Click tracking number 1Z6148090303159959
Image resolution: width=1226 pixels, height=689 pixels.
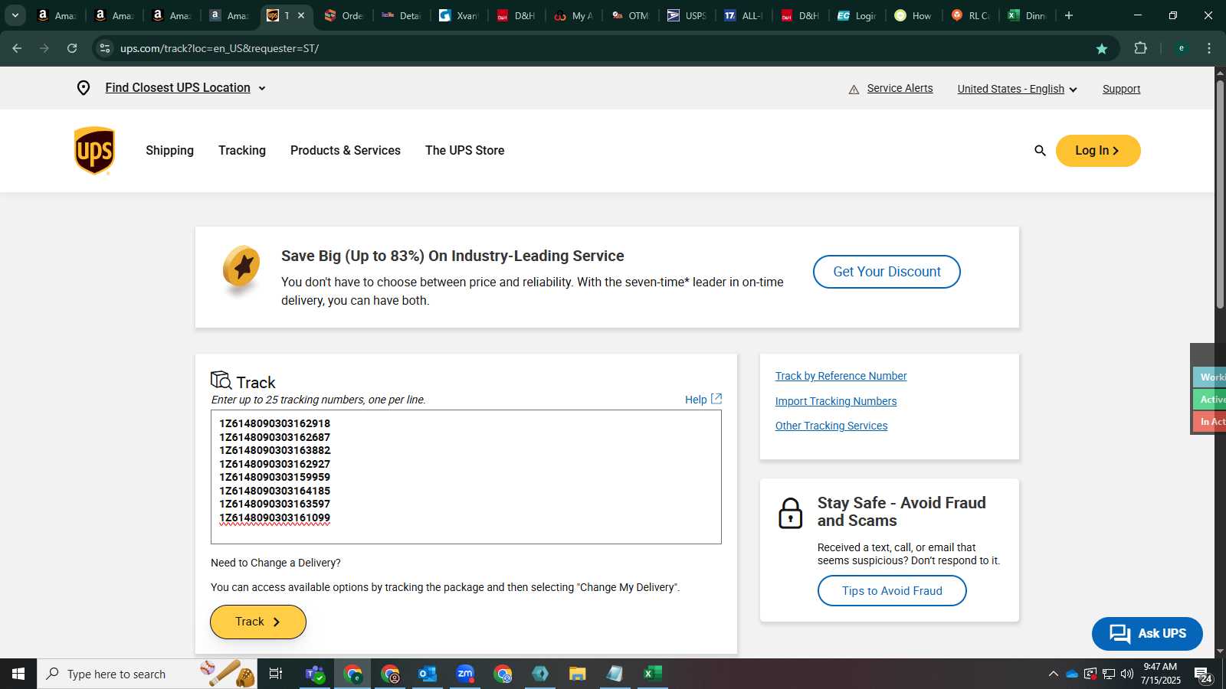pyautogui.click(x=275, y=477)
